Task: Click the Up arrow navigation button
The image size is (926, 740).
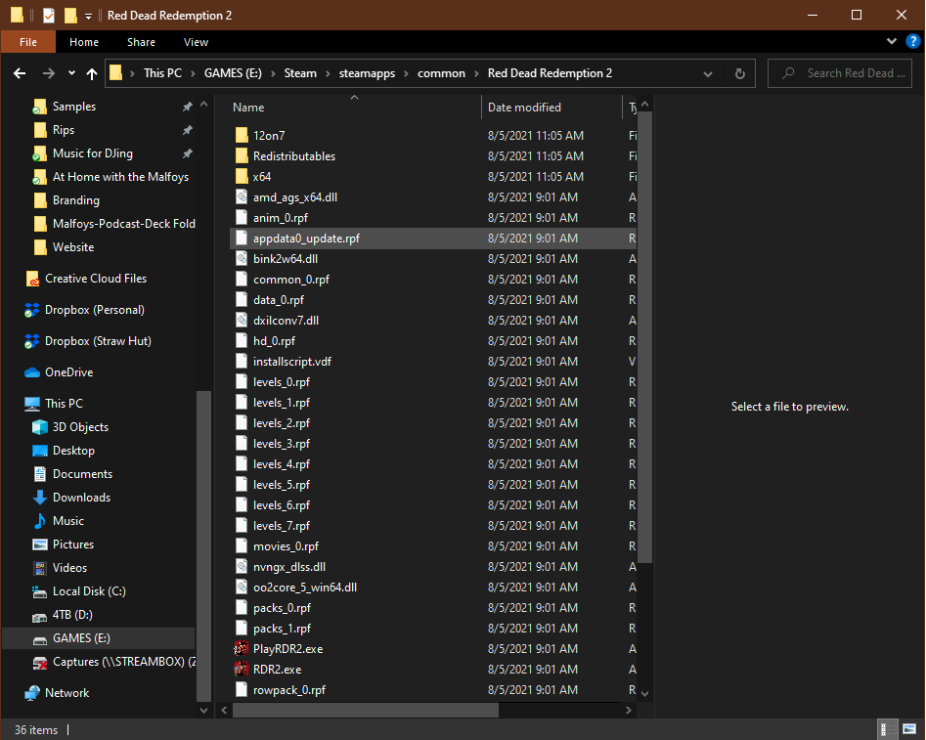Action: click(x=92, y=73)
